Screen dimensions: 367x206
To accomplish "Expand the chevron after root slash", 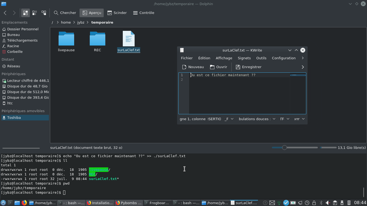I will (57, 22).
